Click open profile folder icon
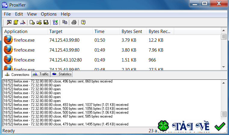The width and height of the screenshot is (229, 135). (x=39, y=22)
